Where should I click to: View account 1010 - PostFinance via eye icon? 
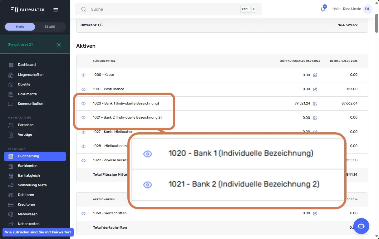click(x=83, y=89)
